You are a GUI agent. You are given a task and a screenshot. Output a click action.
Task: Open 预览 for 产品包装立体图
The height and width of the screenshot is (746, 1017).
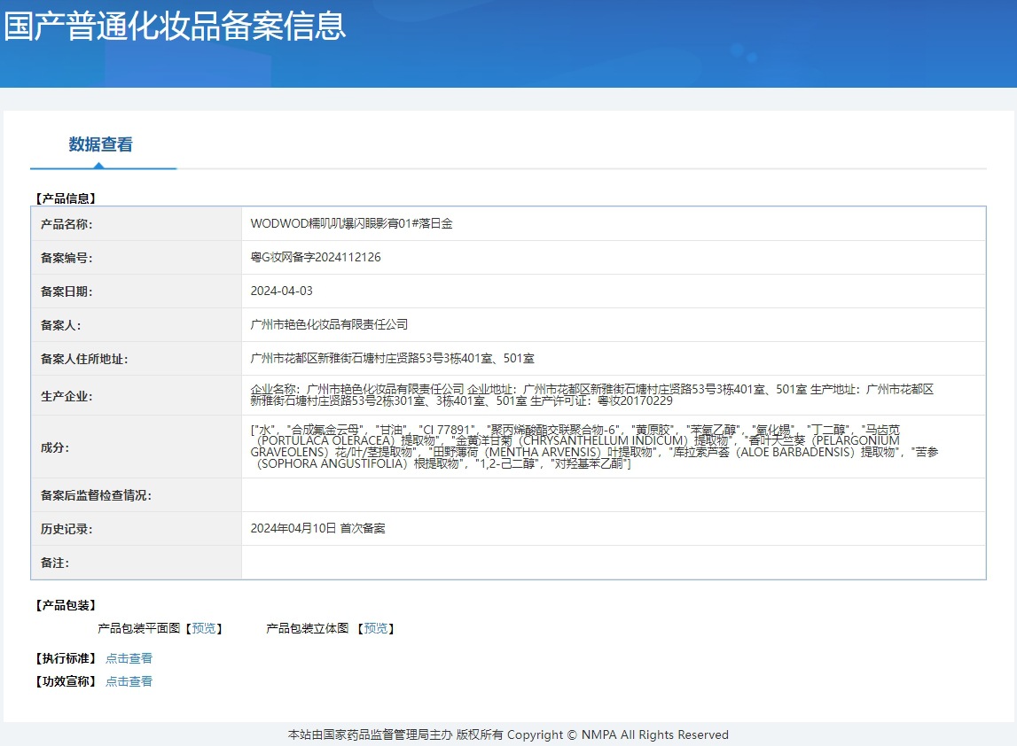point(376,628)
